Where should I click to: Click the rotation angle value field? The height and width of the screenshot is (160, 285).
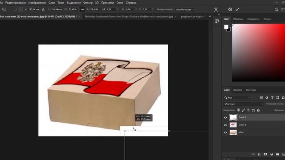tap(111, 9)
